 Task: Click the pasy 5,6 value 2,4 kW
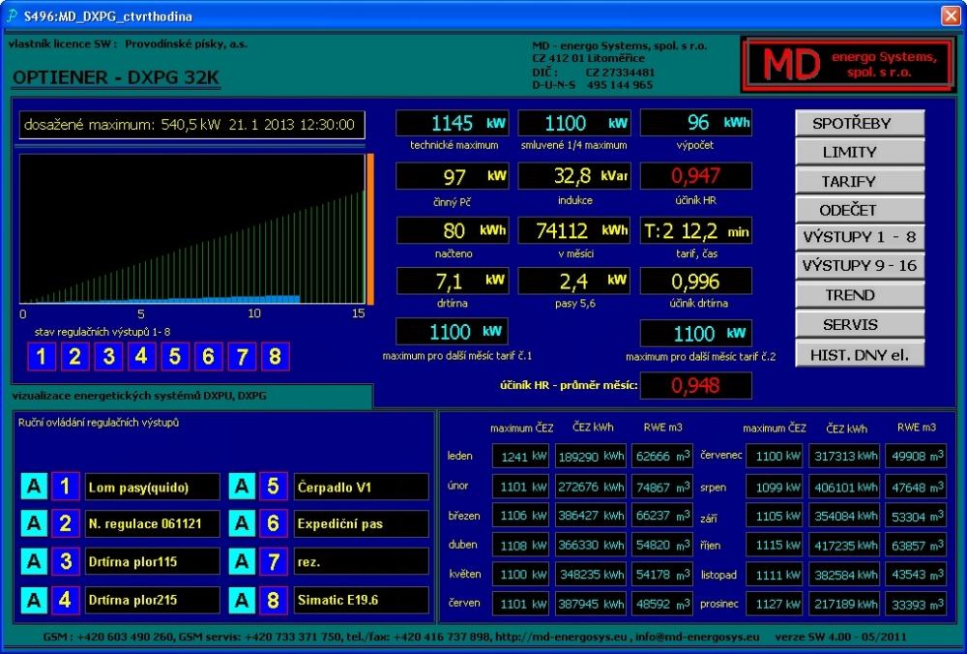pyautogui.click(x=574, y=281)
